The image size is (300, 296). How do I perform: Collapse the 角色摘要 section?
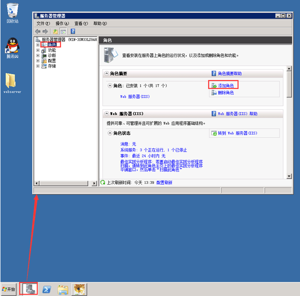(107, 73)
